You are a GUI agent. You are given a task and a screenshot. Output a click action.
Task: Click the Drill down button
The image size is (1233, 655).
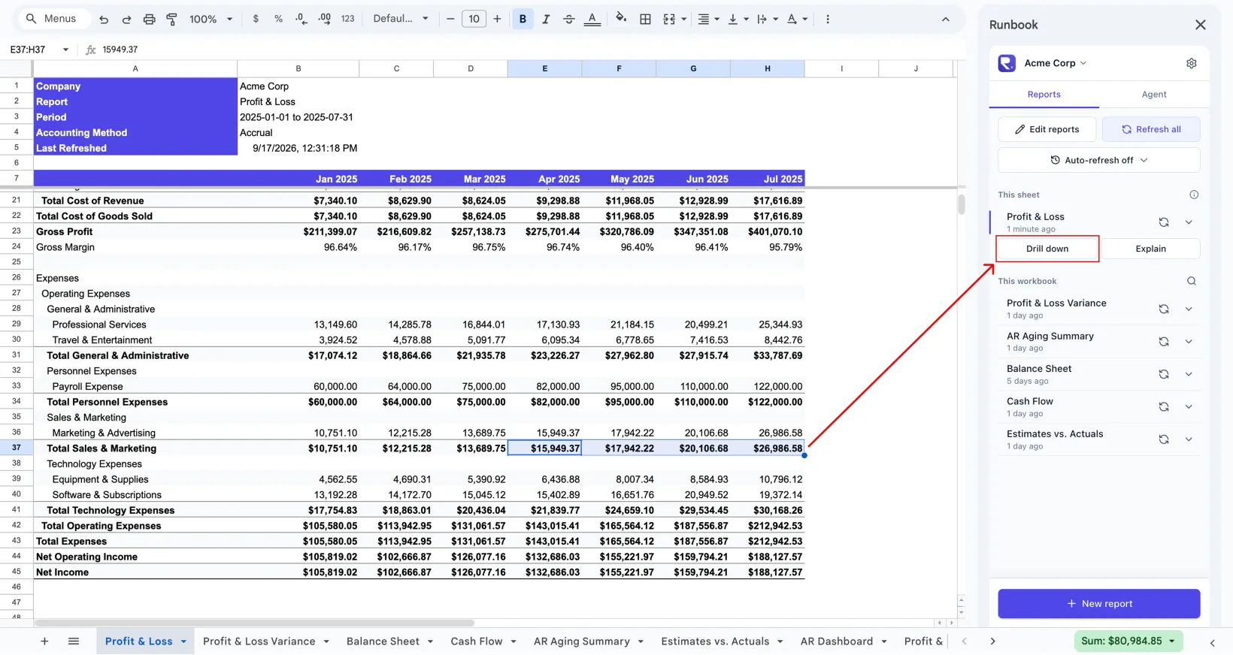pyautogui.click(x=1047, y=249)
